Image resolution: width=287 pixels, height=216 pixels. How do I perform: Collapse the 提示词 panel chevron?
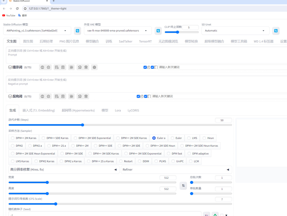(x=10, y=67)
